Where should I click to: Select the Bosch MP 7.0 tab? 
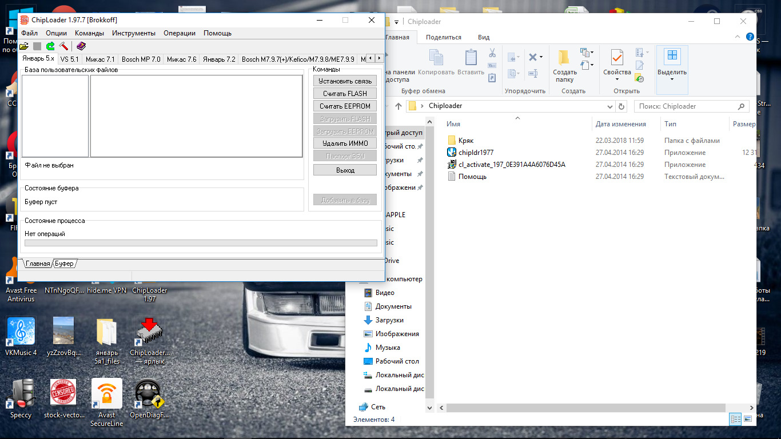(x=141, y=59)
